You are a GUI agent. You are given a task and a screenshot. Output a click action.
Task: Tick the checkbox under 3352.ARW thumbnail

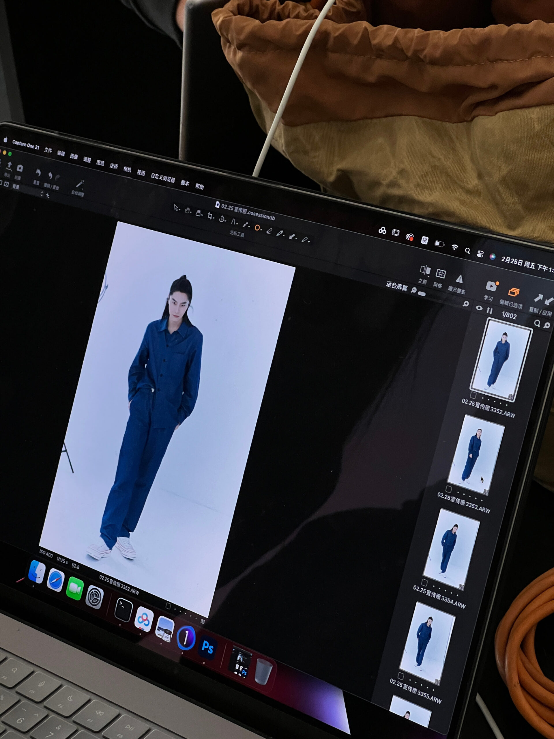point(473,395)
